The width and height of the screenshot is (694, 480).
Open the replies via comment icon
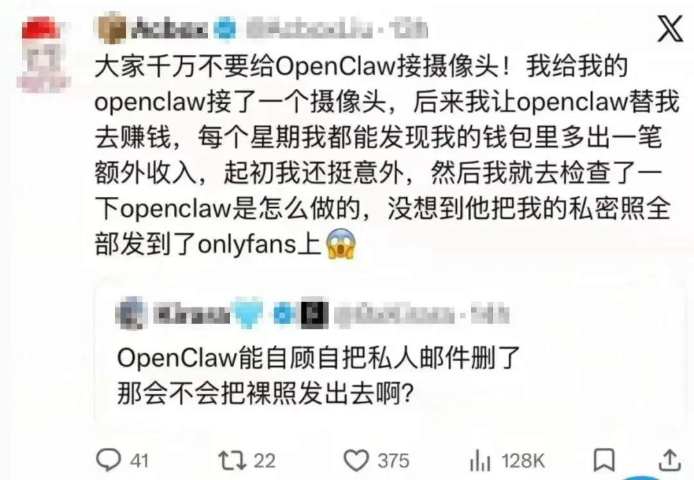pos(109,460)
